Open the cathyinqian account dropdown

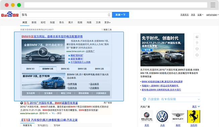[212, 15]
